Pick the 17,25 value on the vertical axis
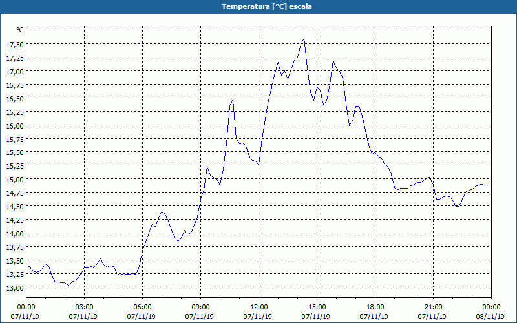The width and height of the screenshot is (517, 323). pos(15,57)
